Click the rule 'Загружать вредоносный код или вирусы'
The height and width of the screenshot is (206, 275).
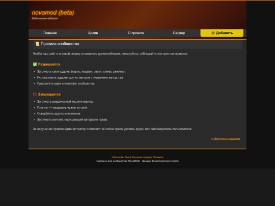tap(66, 102)
